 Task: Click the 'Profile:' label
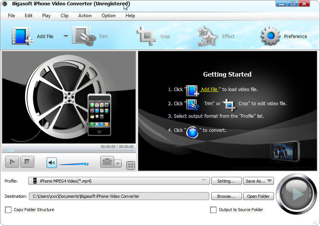tap(11, 181)
